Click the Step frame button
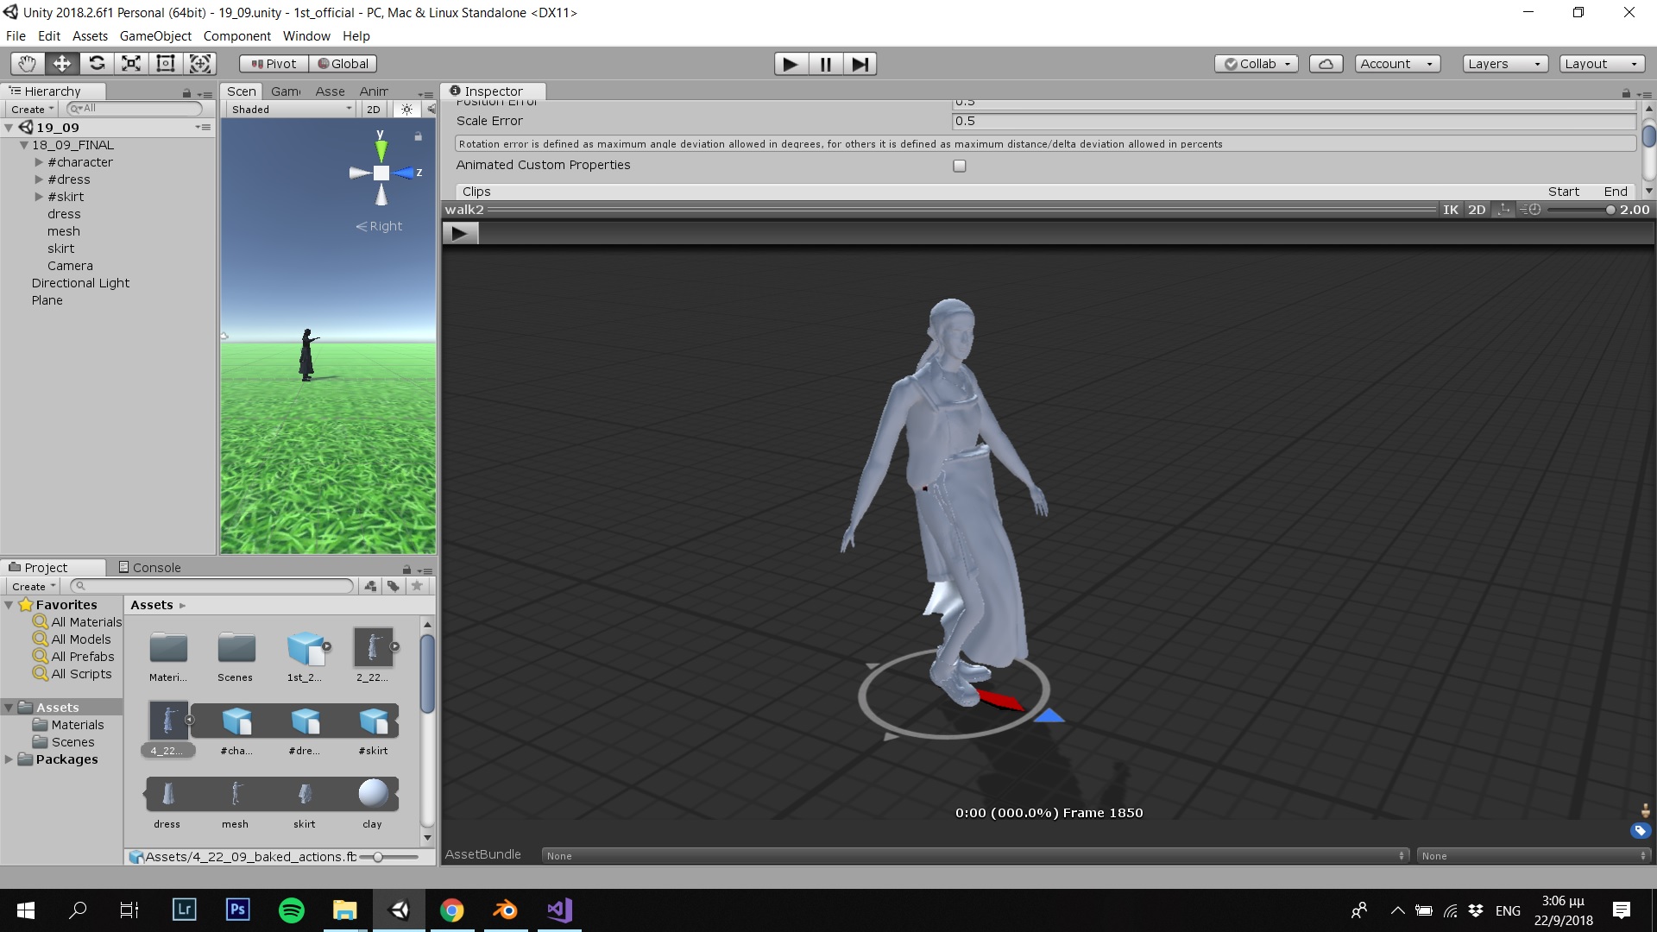 pos(860,64)
